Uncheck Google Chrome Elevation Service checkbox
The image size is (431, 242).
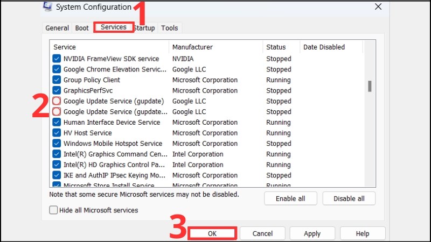pos(57,69)
